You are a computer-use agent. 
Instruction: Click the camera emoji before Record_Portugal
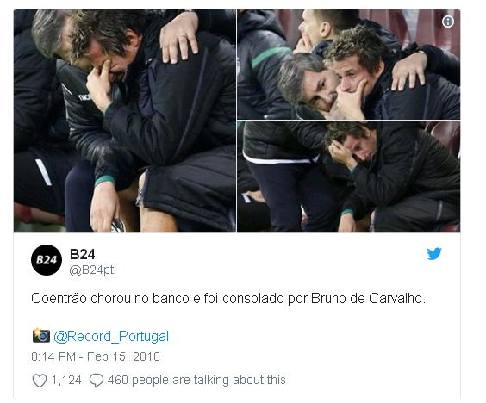[41, 336]
